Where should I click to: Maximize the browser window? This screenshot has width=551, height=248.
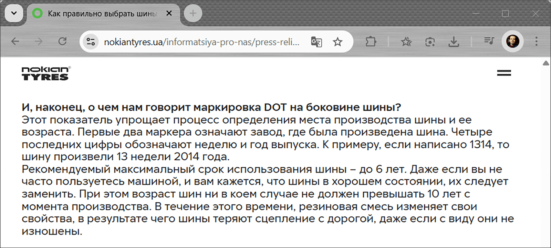(x=506, y=13)
